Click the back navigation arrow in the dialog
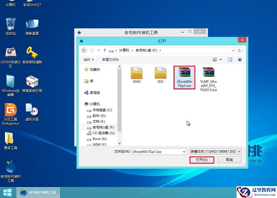277x198 pixels. (x=84, y=50)
